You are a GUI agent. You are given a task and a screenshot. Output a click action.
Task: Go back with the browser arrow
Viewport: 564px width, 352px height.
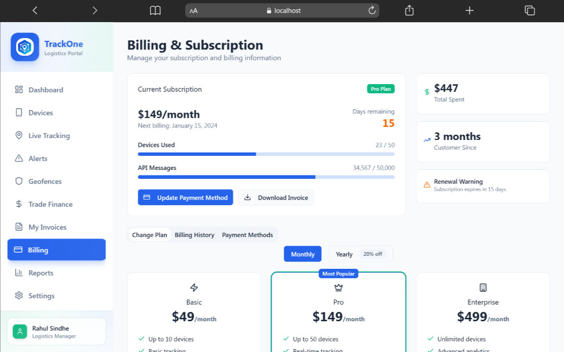[x=35, y=11]
